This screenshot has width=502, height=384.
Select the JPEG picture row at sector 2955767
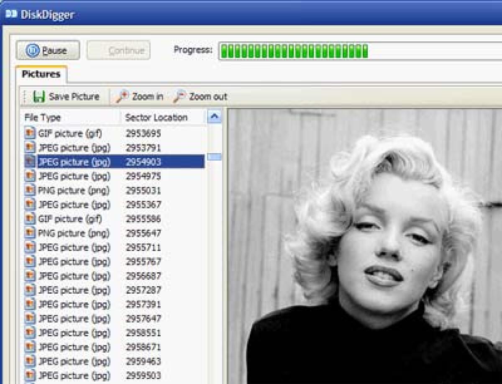pos(114,261)
